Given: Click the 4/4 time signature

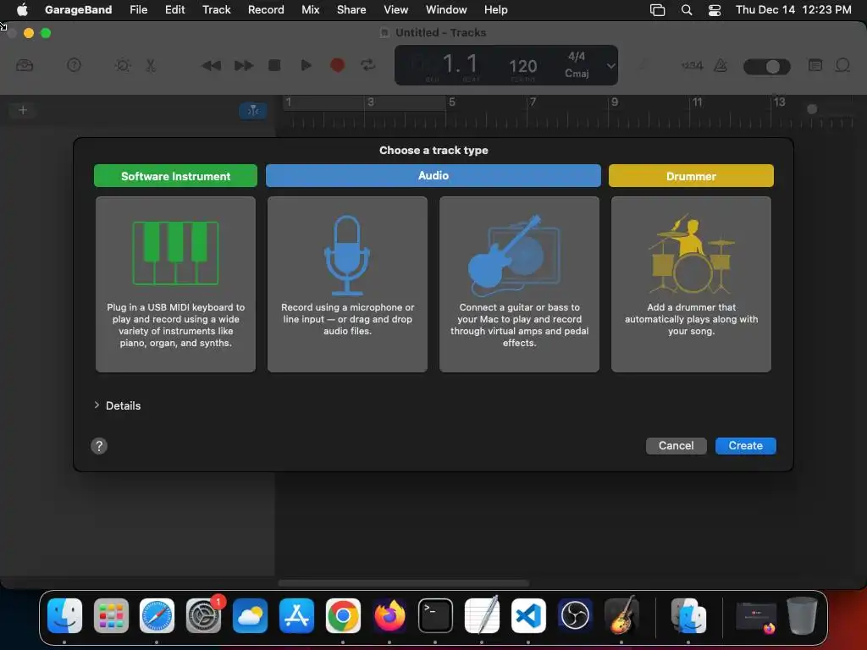Looking at the screenshot, I should [x=576, y=57].
